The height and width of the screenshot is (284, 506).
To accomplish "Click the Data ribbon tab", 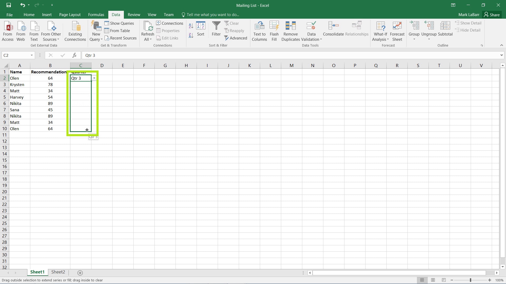I will point(116,14).
